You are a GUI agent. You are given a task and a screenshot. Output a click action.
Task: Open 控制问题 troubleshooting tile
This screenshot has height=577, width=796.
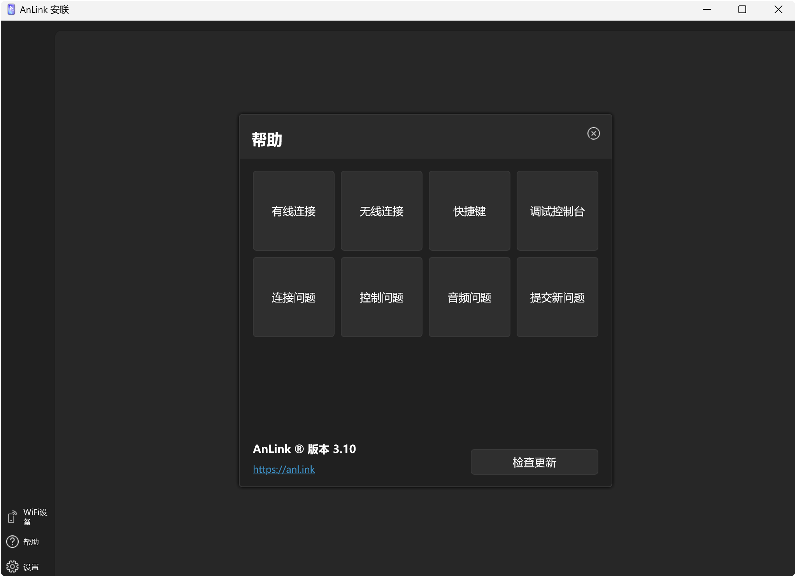click(381, 297)
